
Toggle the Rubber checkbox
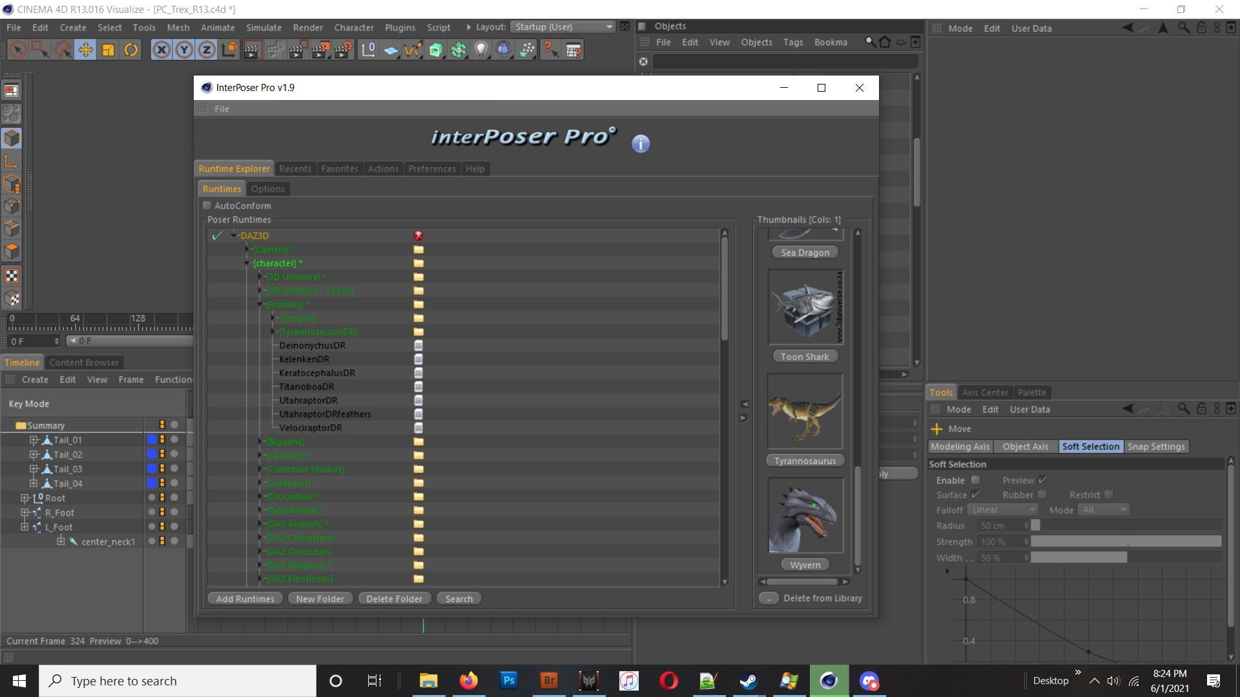click(1042, 494)
